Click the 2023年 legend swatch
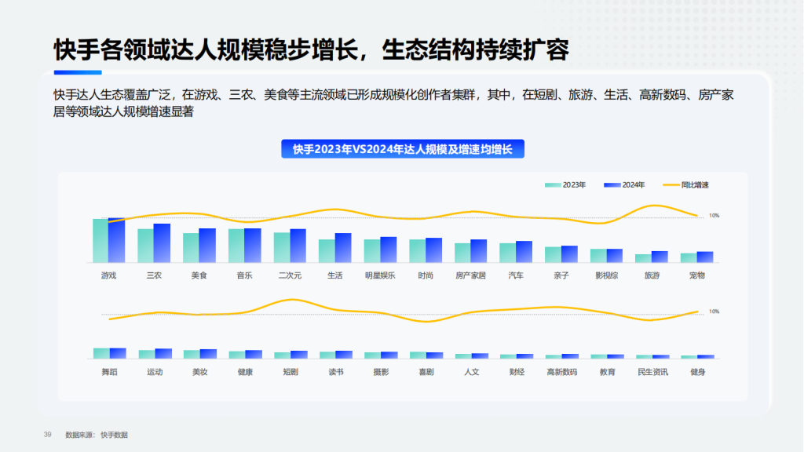Image resolution: width=804 pixels, height=452 pixels. click(x=552, y=185)
